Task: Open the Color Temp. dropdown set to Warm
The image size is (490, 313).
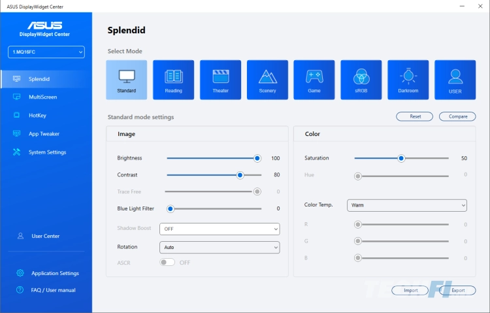Action: [407, 205]
